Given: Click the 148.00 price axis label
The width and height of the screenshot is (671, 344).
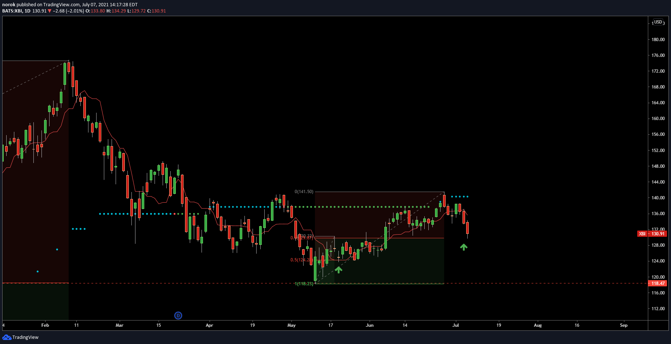Looking at the screenshot, I should coord(658,166).
